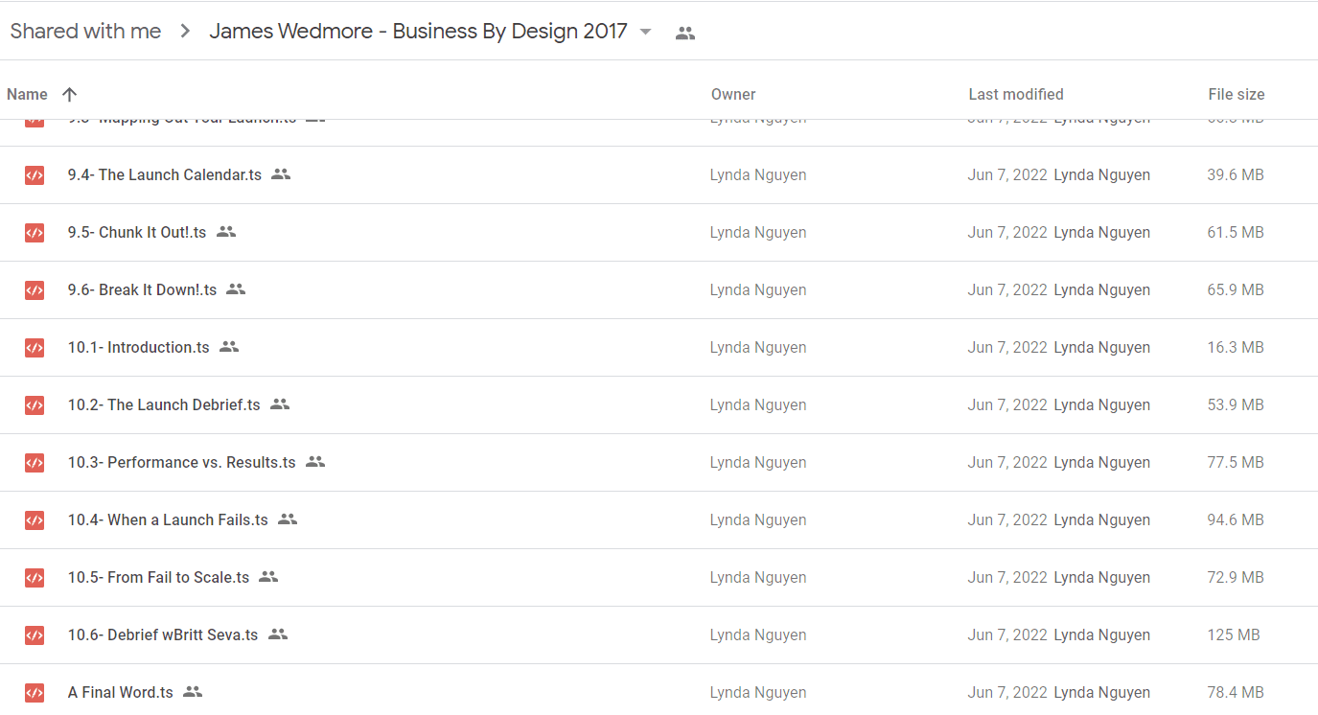The width and height of the screenshot is (1318, 715).
Task: Click shared people icon next to 10.4- When a Launch Fails.ts
Action: [288, 519]
